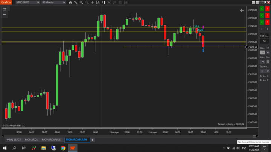Click the horizontal scrollbar right arrow
Viewport: 271px width, 152px height.
coord(257,136)
